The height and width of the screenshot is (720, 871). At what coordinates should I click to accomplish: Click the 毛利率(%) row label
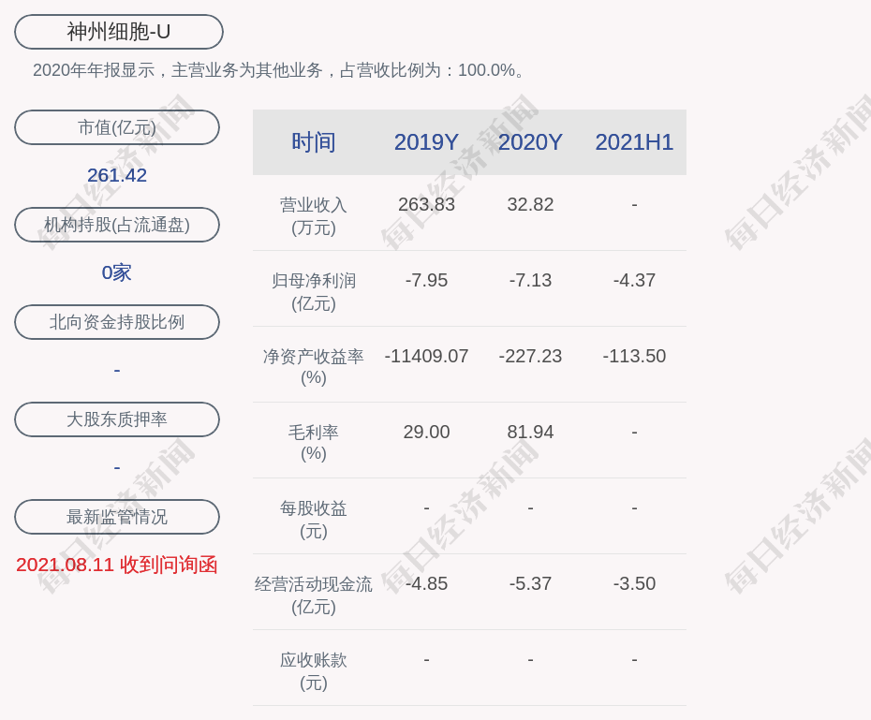tap(314, 443)
